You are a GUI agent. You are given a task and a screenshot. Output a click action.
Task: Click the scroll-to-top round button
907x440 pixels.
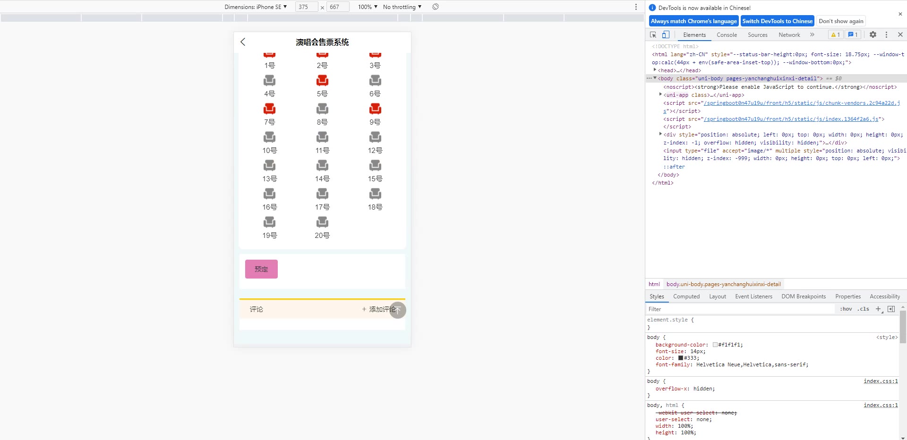(398, 310)
